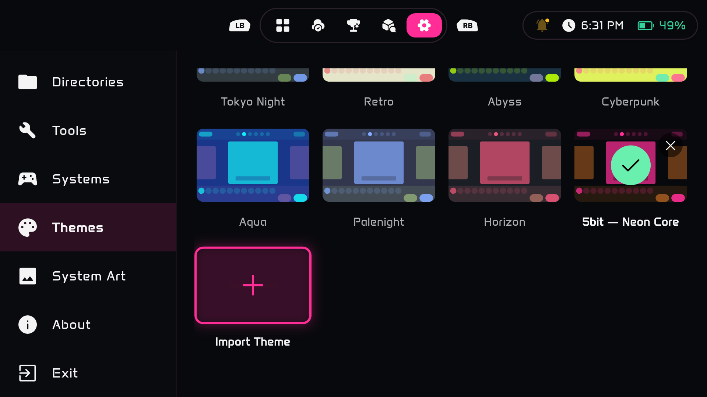Click the RB shoulder button icon
The image size is (707, 397).
pyautogui.click(x=467, y=25)
